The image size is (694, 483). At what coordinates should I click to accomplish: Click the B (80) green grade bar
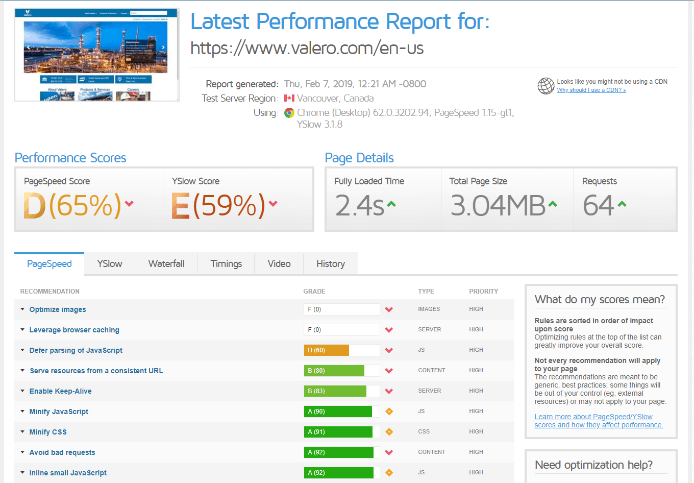(342, 371)
